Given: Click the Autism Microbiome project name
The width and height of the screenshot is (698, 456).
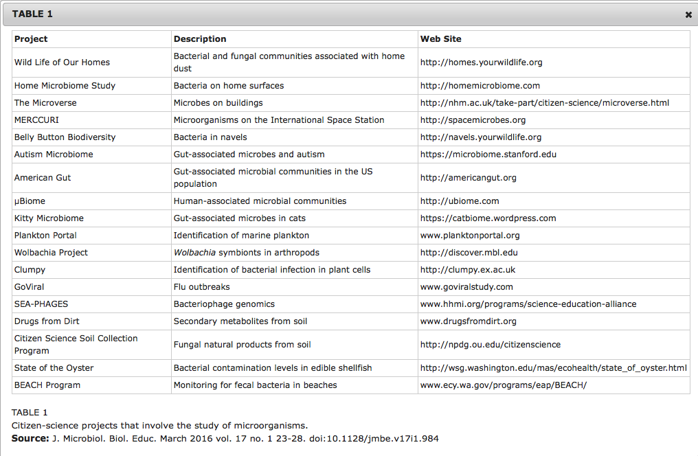Looking at the screenshot, I should (54, 155).
